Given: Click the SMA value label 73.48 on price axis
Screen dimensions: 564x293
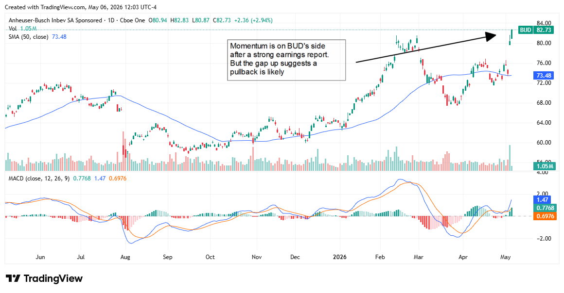Looking at the screenshot, I should point(544,75).
